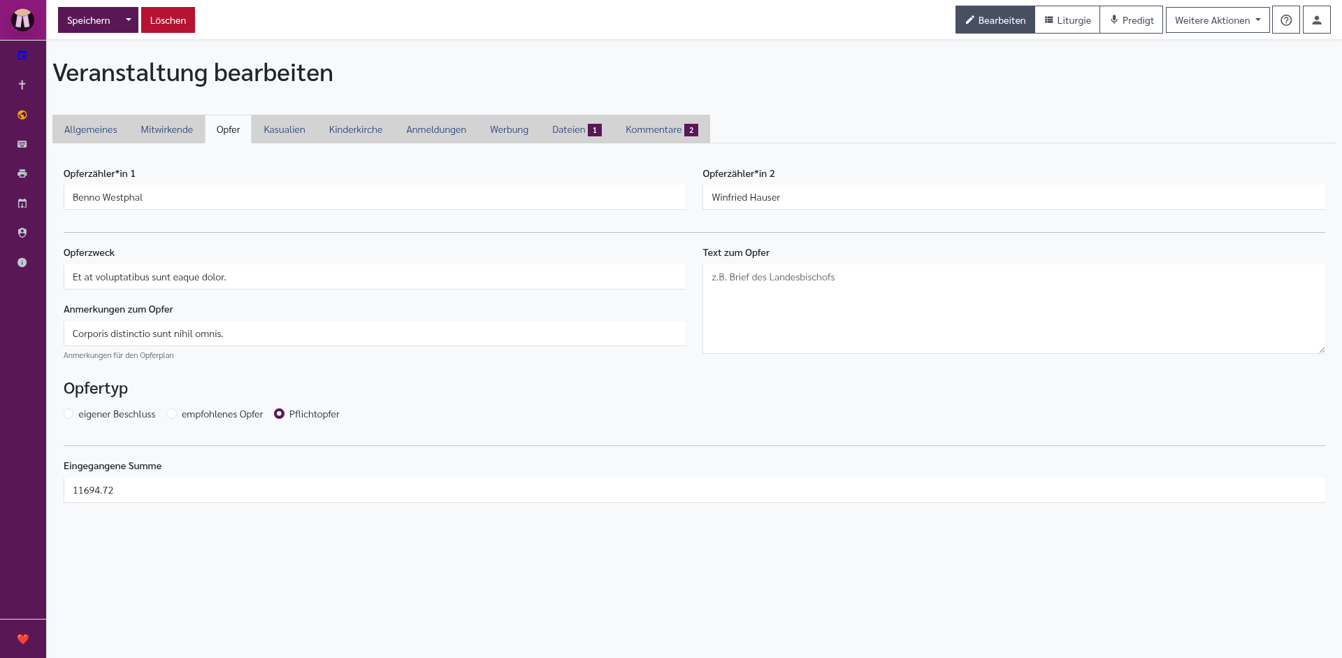Click the 'Eingegangene Summe' input field
The width and height of the screenshot is (1342, 658).
694,490
